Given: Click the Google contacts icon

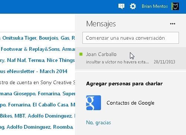Looking at the screenshot, I should coord(94,103).
